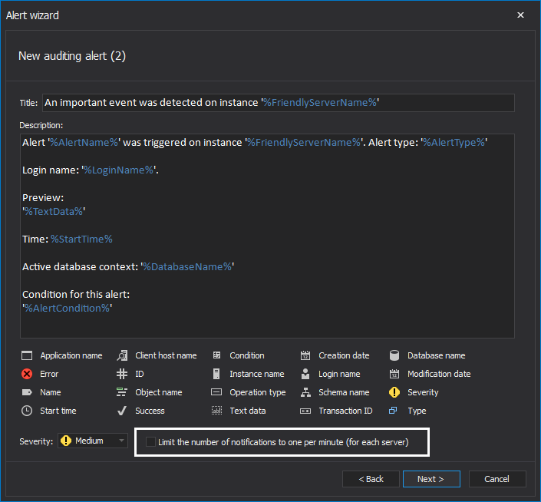Click the Creation date calendar icon

[305, 355]
